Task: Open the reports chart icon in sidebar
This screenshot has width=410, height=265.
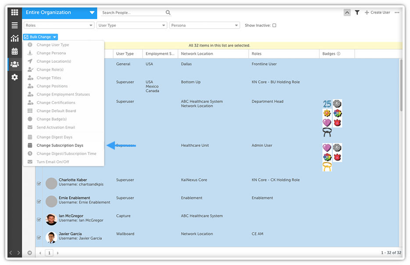Action: click(x=14, y=39)
